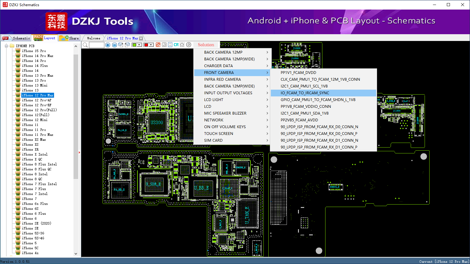Expand the LCD LIGHT submenu arrow
470x264 pixels.
(267, 100)
